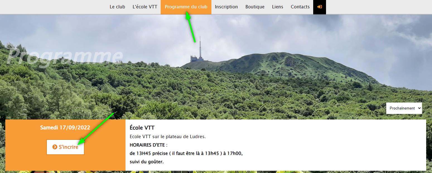Click the chevron icon inside S'incrire button
The image size is (432, 173).
(x=55, y=147)
